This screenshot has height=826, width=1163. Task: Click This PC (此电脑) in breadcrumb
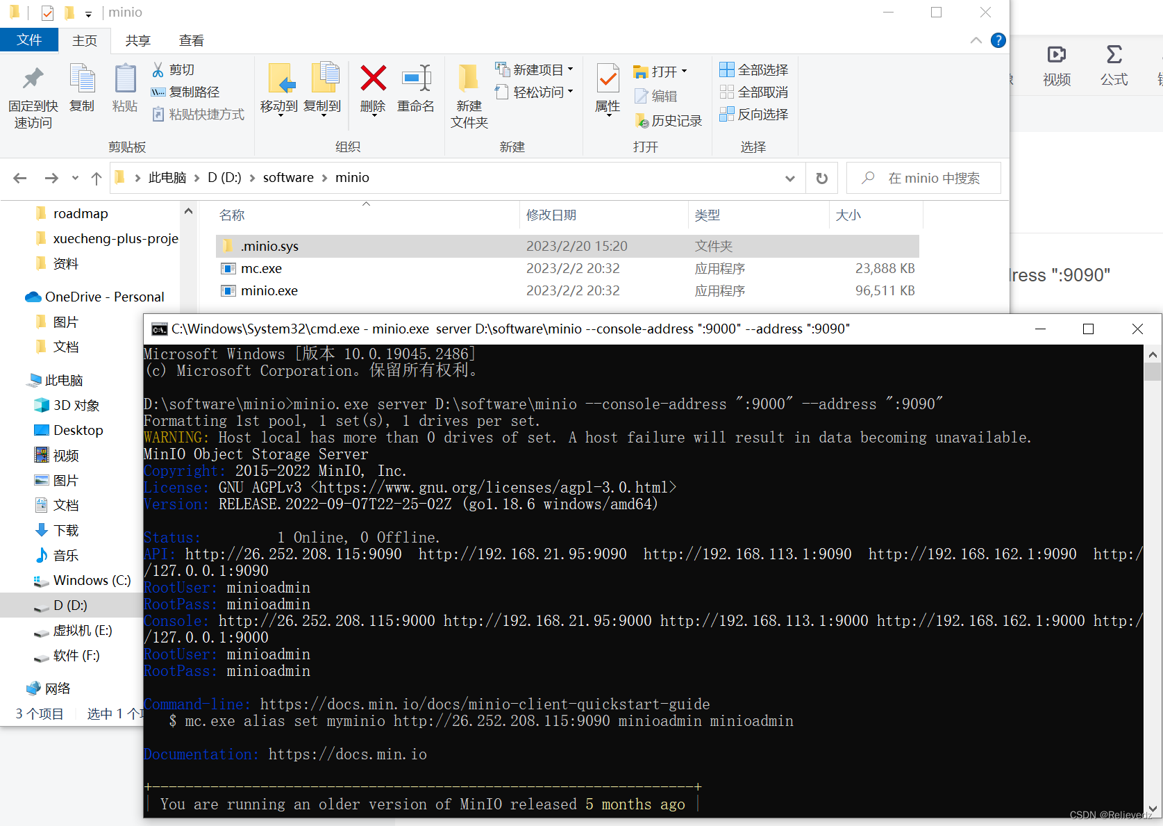tap(167, 178)
